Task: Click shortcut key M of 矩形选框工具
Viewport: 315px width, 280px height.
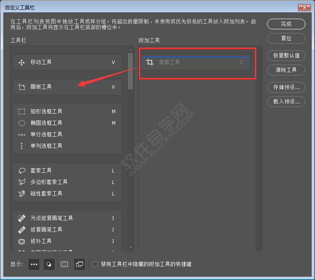Action: (x=113, y=112)
